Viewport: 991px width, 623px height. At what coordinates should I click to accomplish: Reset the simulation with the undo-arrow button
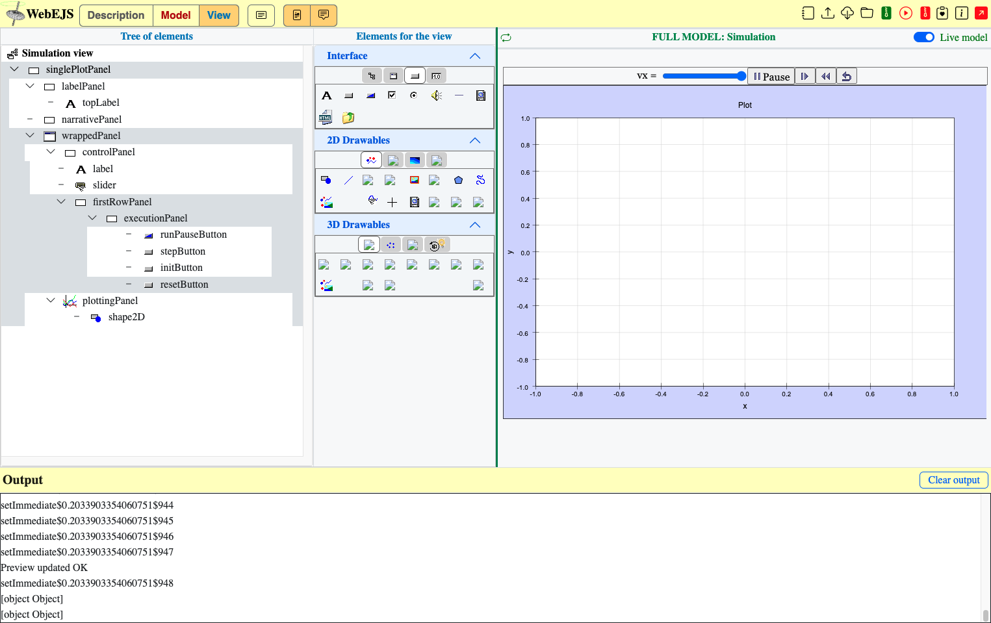847,77
